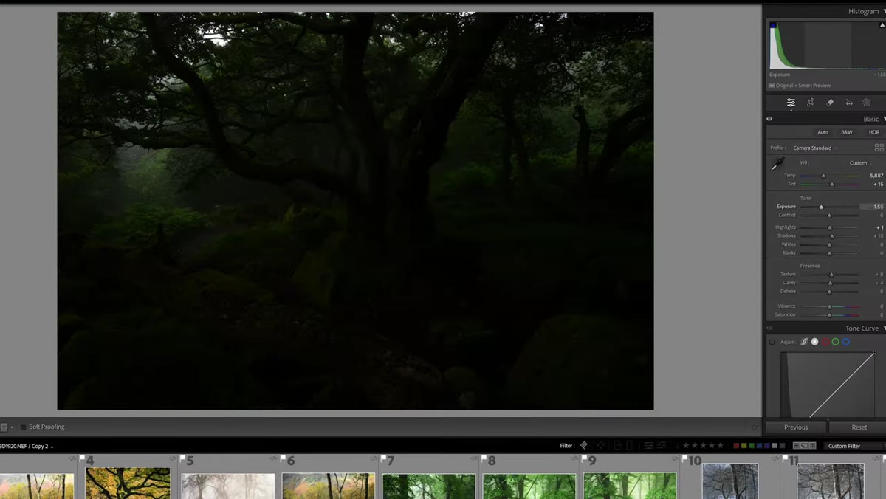Filter by green color label
886x499 pixels.
point(752,446)
